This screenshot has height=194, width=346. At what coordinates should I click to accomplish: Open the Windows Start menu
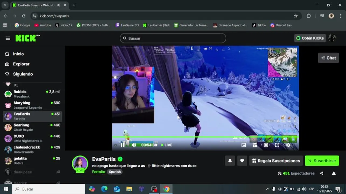(6, 189)
